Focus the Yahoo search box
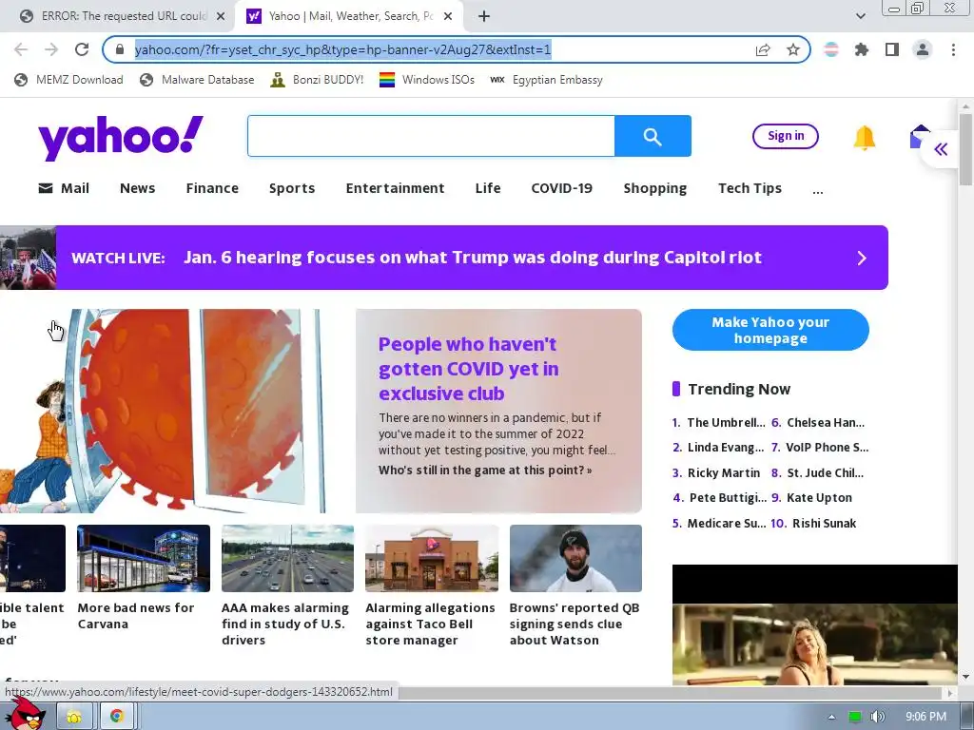The width and height of the screenshot is (974, 730). tap(431, 136)
